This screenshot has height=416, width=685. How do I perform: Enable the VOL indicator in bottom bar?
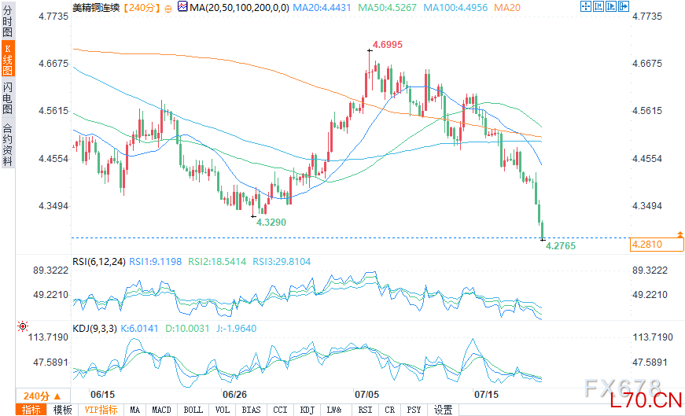(x=223, y=410)
